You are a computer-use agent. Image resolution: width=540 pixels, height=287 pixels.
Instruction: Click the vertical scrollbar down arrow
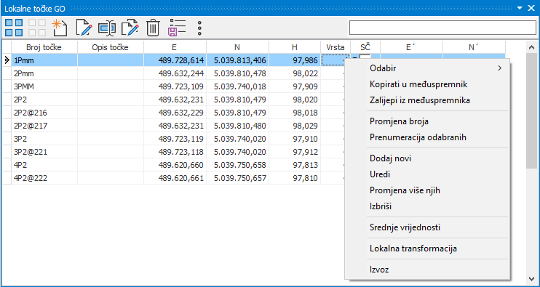pyautogui.click(x=531, y=278)
